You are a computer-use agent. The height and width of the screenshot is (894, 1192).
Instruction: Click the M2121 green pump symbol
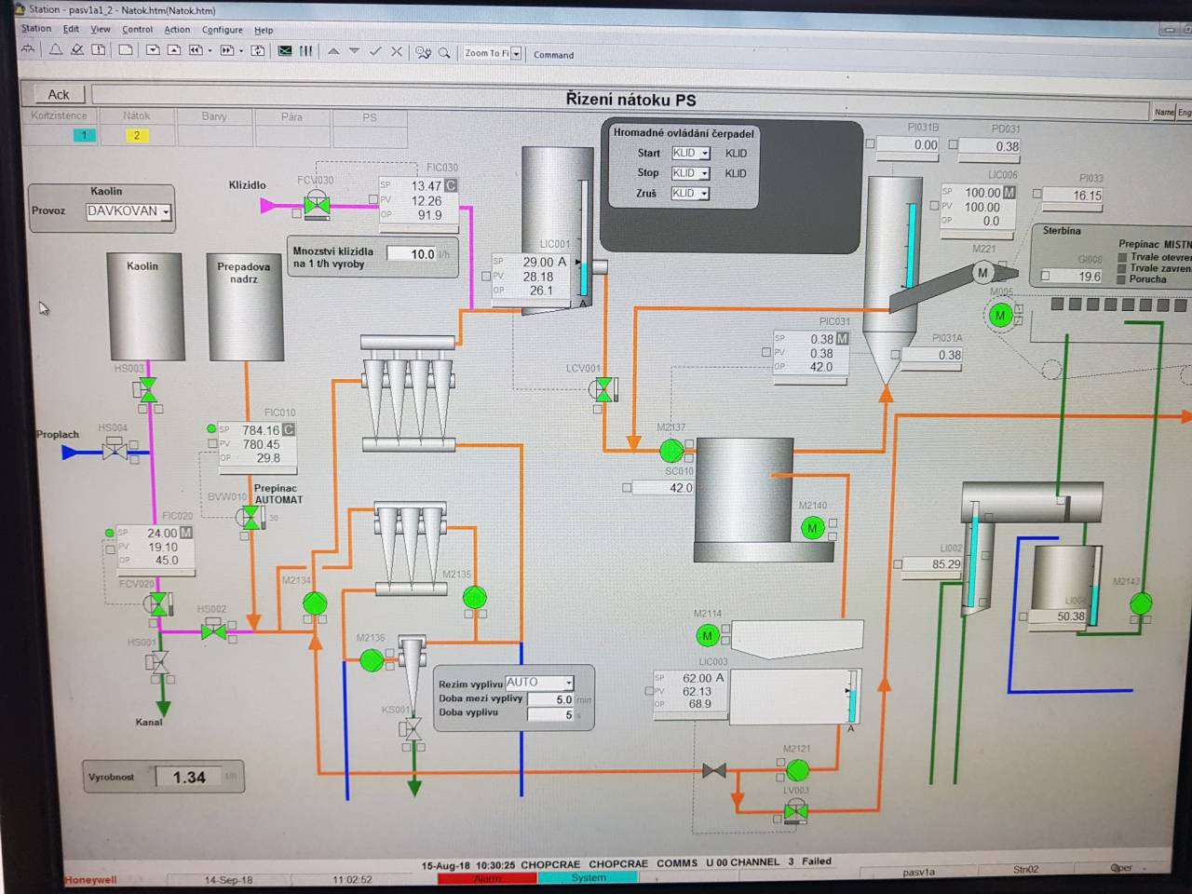tap(797, 770)
